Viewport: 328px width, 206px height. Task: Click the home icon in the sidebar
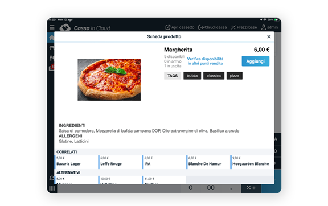click(51, 38)
